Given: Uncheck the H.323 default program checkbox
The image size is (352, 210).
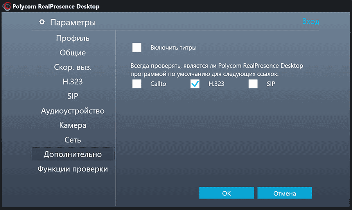Looking at the screenshot, I should click(x=195, y=84).
